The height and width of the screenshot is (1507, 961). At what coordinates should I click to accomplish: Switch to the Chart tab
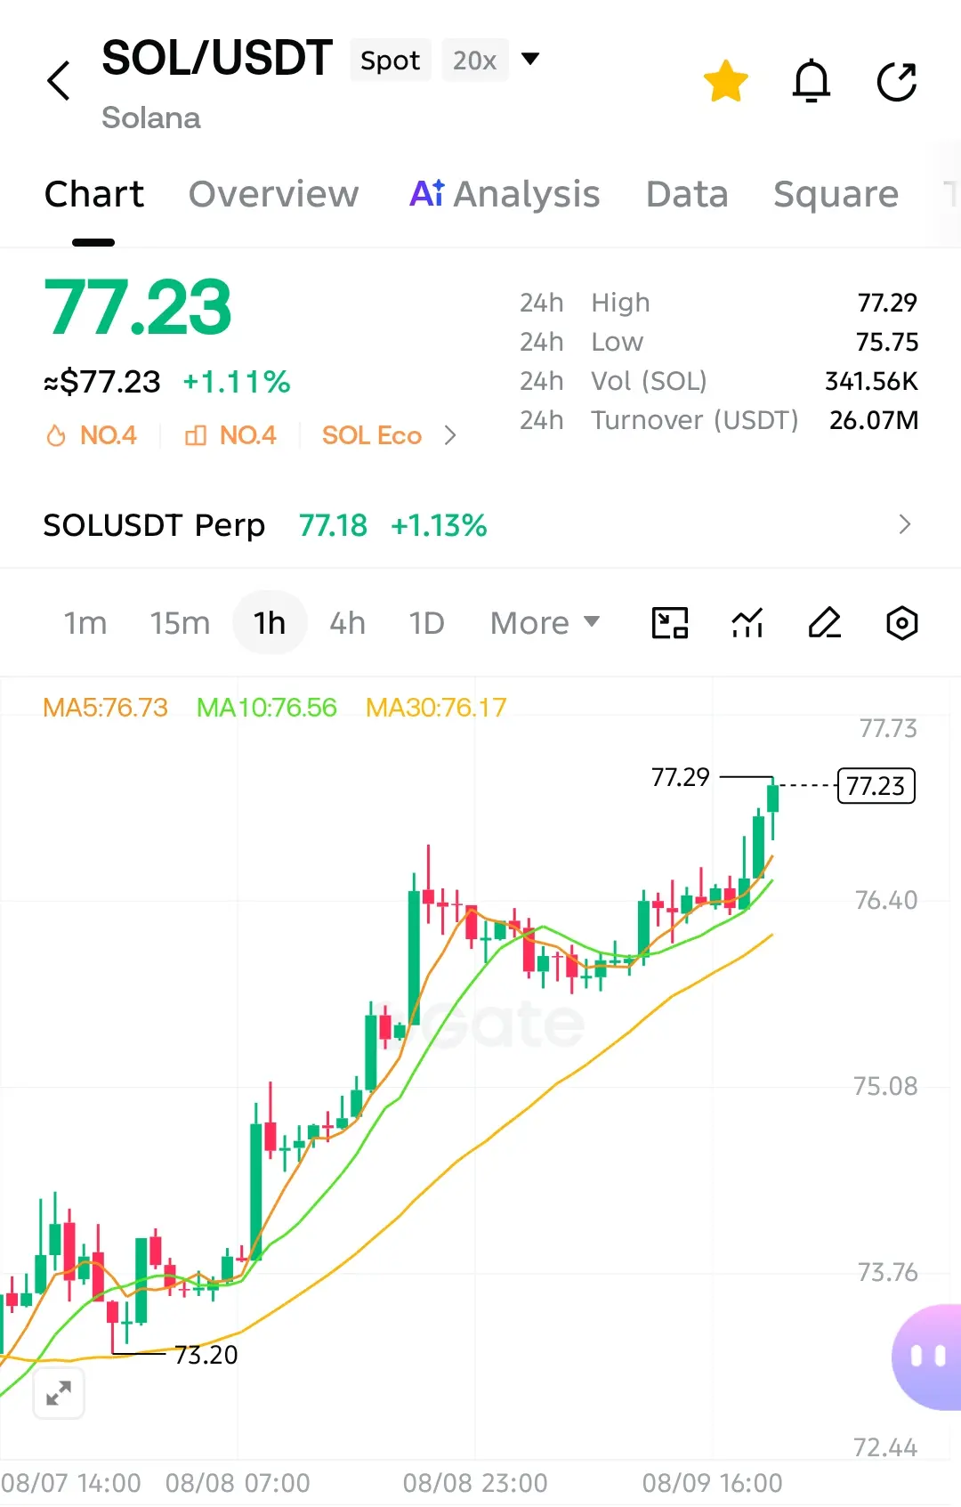click(94, 194)
